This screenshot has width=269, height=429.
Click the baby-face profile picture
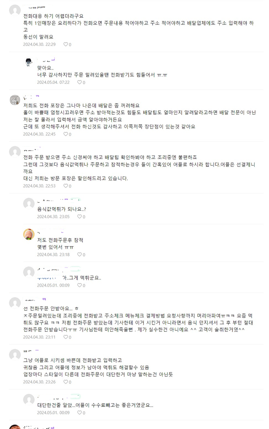pyautogui.click(x=29, y=234)
